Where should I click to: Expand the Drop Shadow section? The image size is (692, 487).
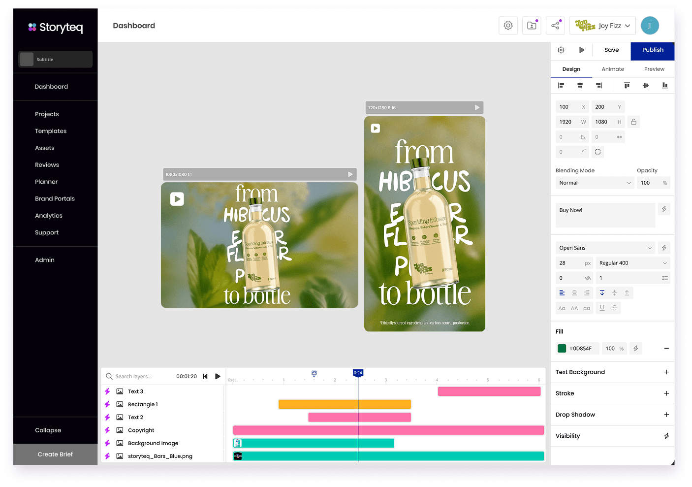(666, 415)
